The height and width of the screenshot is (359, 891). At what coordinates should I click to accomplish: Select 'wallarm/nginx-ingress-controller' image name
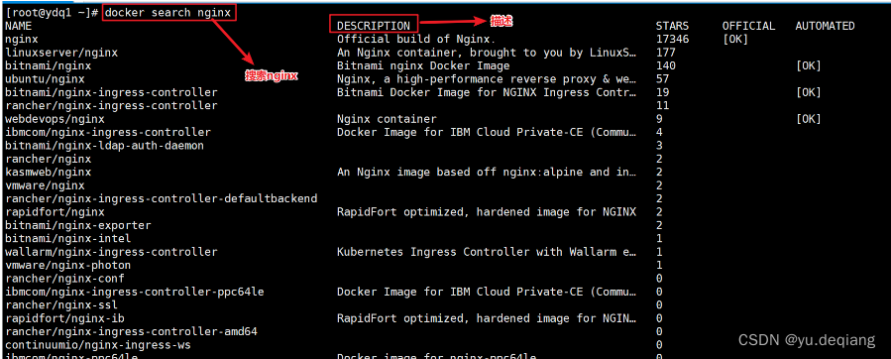click(x=111, y=252)
